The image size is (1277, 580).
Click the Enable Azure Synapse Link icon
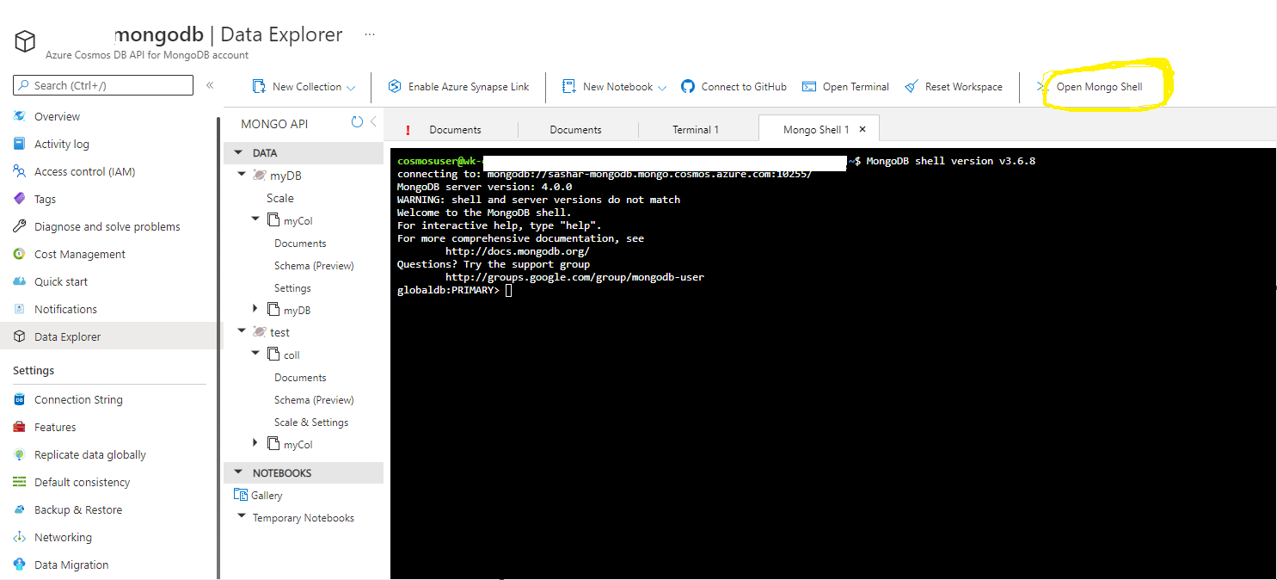point(395,86)
